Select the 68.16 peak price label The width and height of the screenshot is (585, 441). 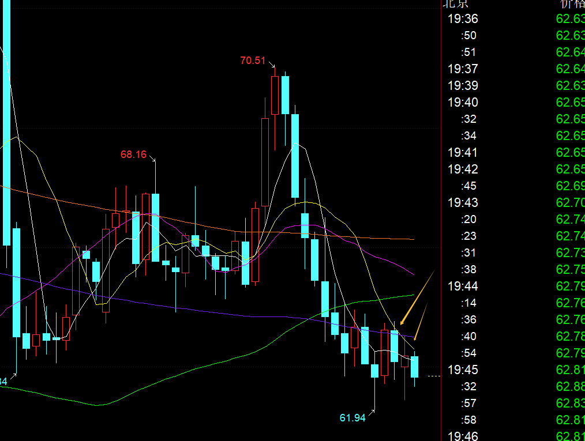[133, 154]
